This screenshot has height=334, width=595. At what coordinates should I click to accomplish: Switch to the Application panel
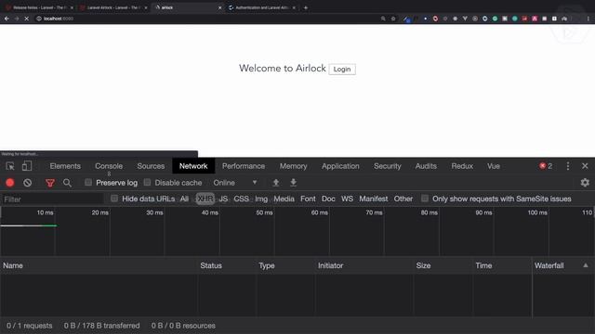(x=340, y=166)
